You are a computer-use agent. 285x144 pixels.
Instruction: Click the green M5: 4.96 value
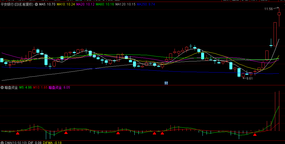click(x=26, y=87)
